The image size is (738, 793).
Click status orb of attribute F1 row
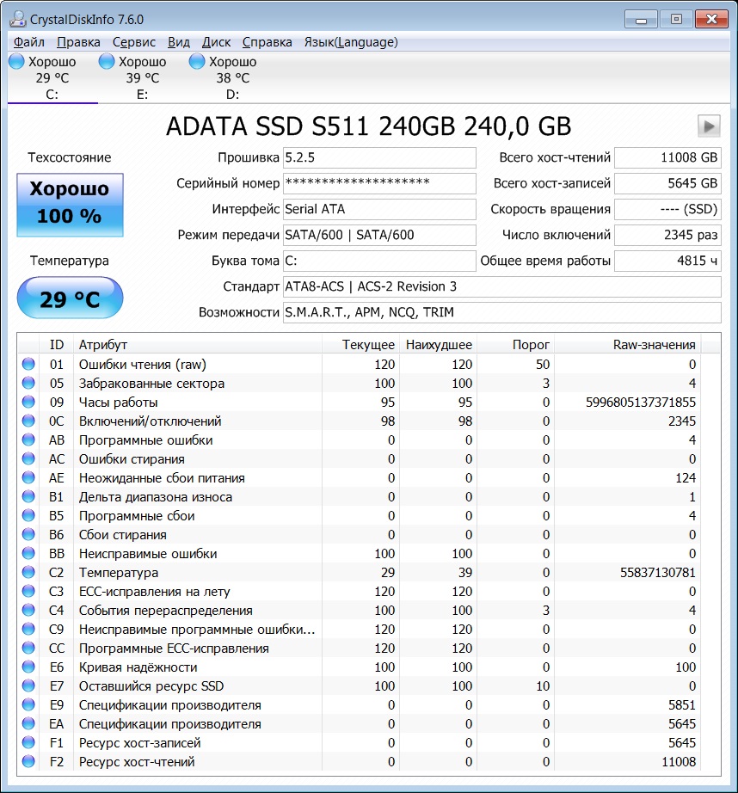(28, 742)
